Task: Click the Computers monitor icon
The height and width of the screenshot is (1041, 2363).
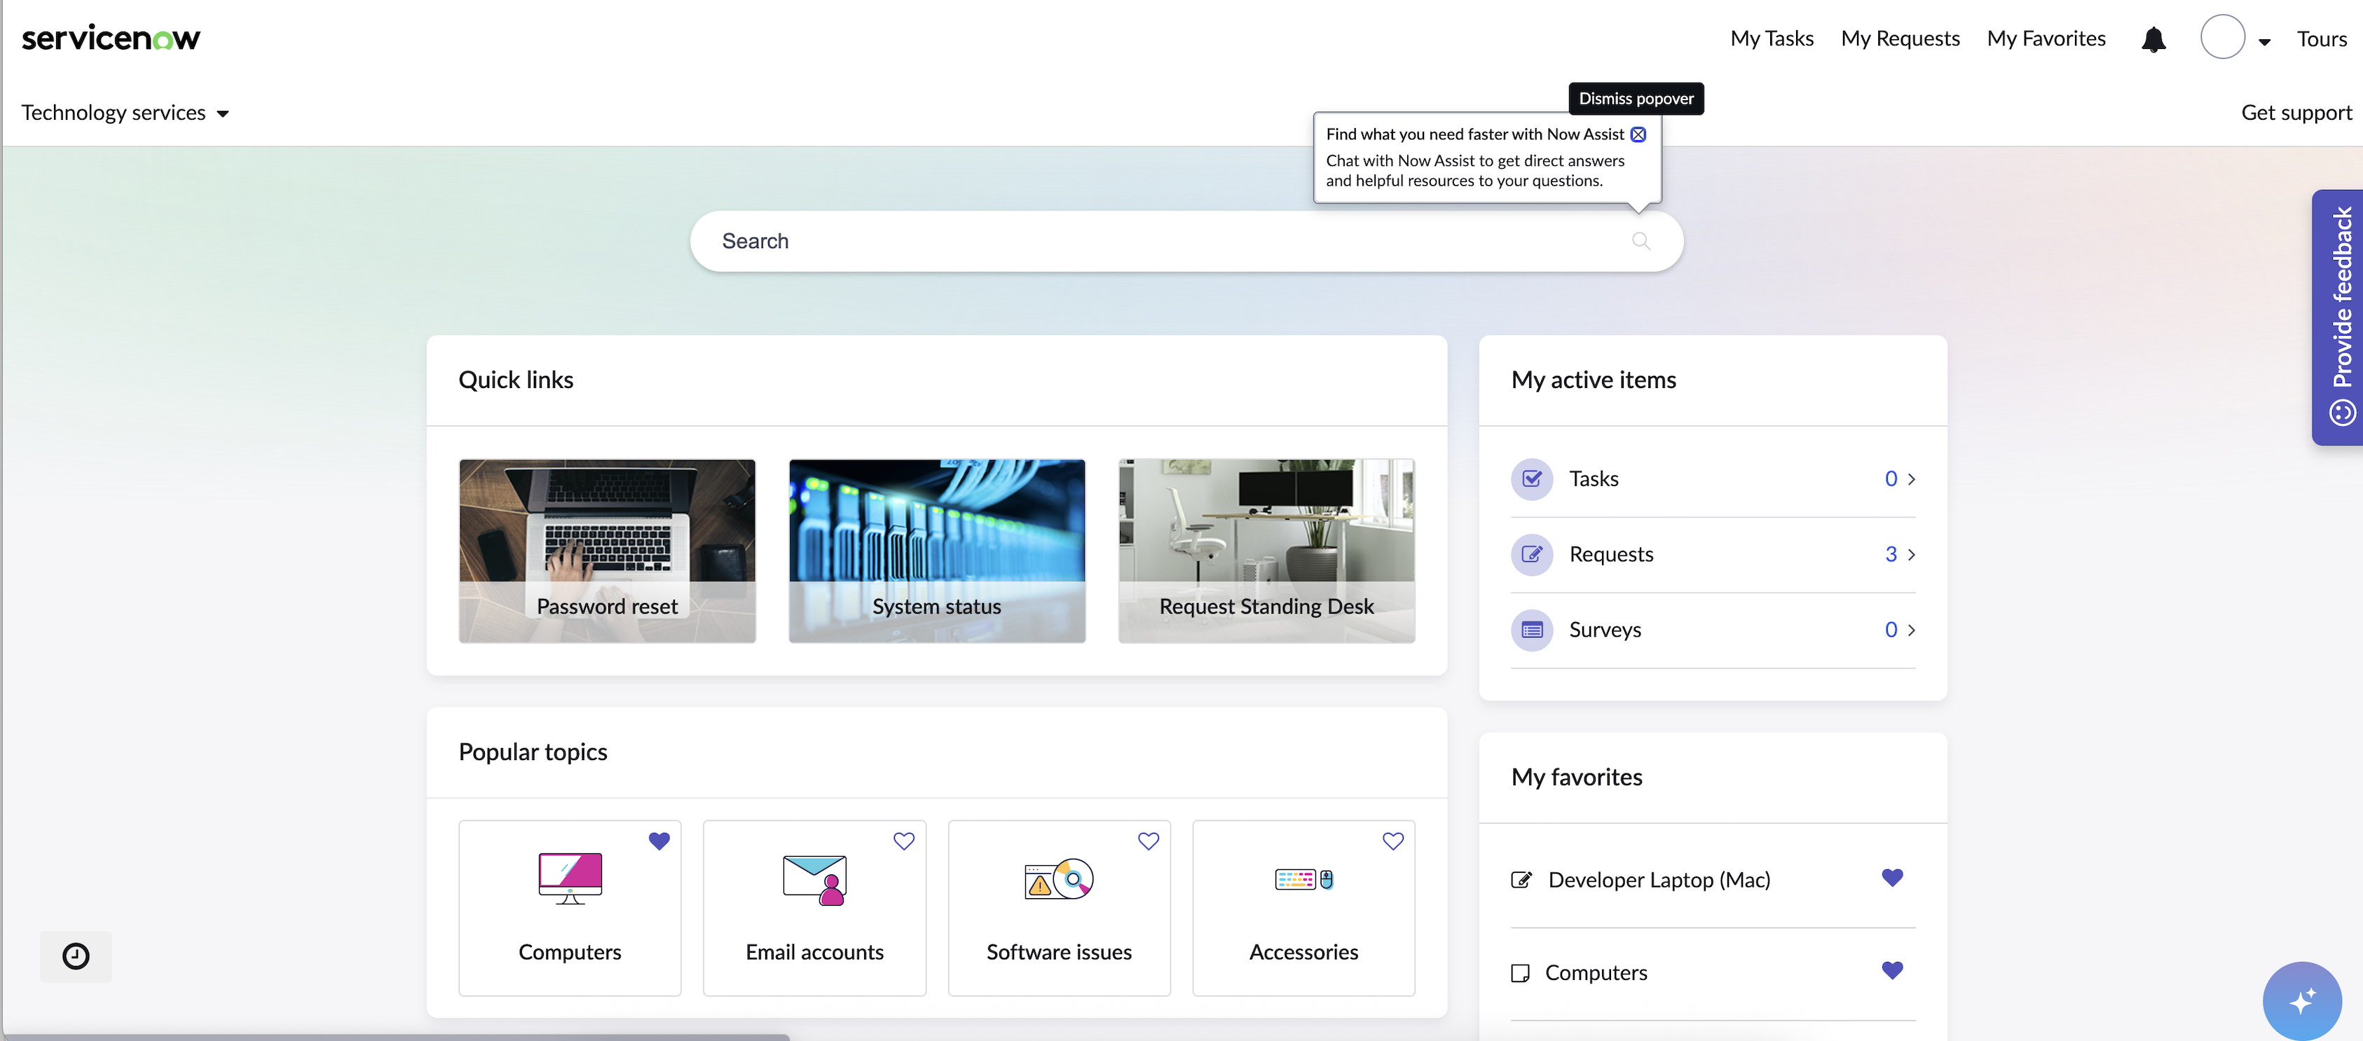Action: [570, 878]
